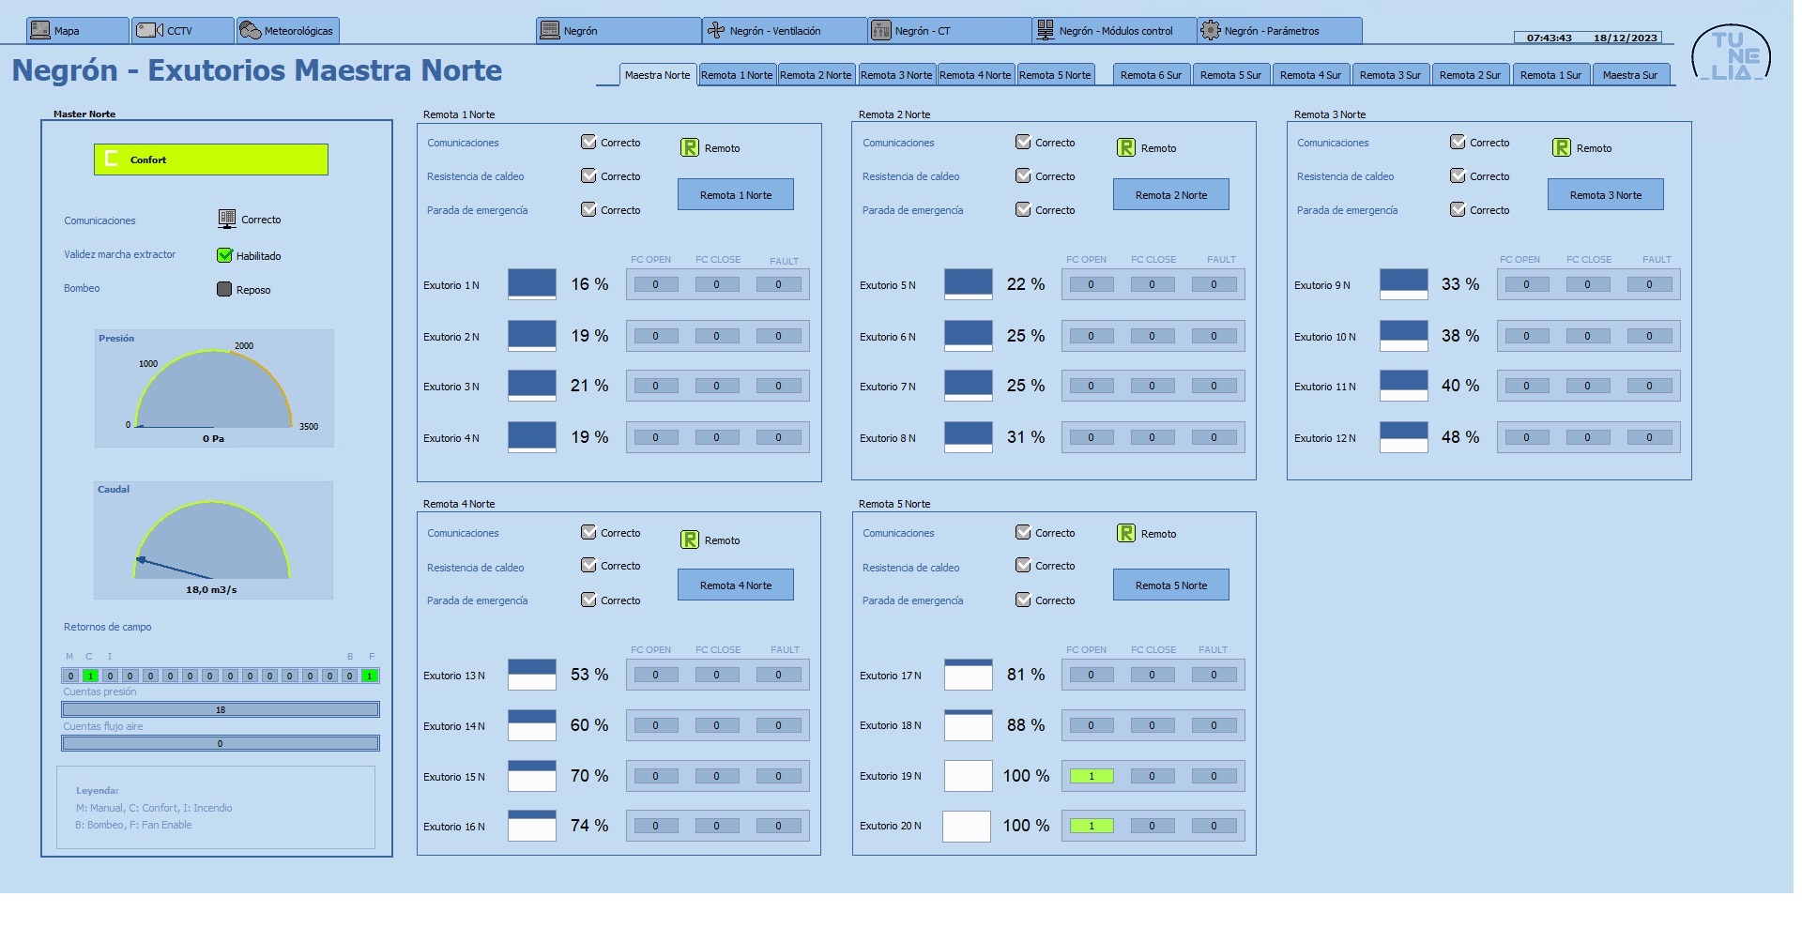Viewport: 1802px width, 927px height.
Task: Click the Meteorológicas weather icon
Action: 251,30
